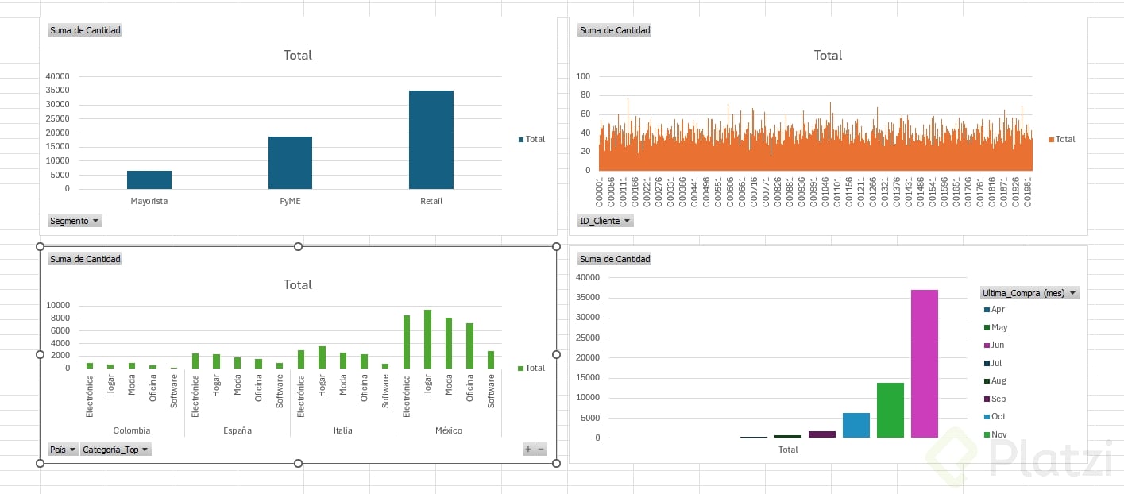Click Suma de Cantidad button in Ultima_Compra chart
The image size is (1124, 494).
(615, 259)
